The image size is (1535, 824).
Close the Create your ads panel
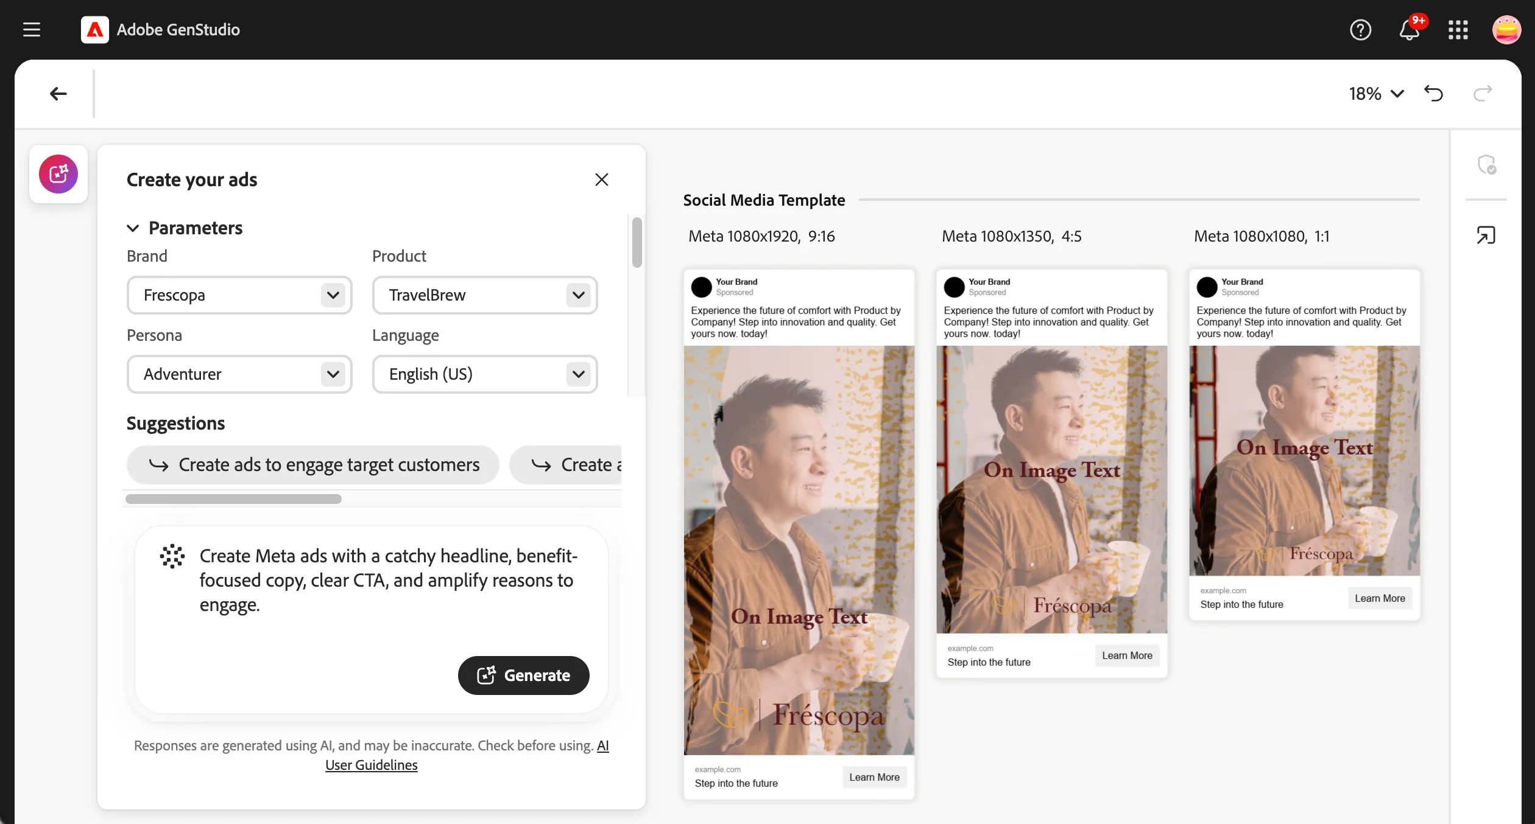(x=602, y=180)
